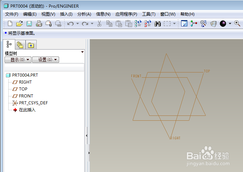
Task: Send model as mail attachment icon
Action: (49, 24)
